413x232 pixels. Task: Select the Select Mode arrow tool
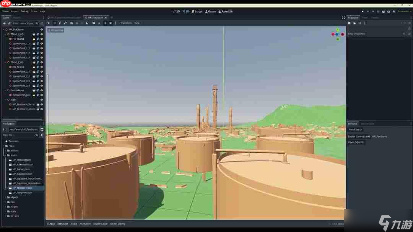(49, 23)
